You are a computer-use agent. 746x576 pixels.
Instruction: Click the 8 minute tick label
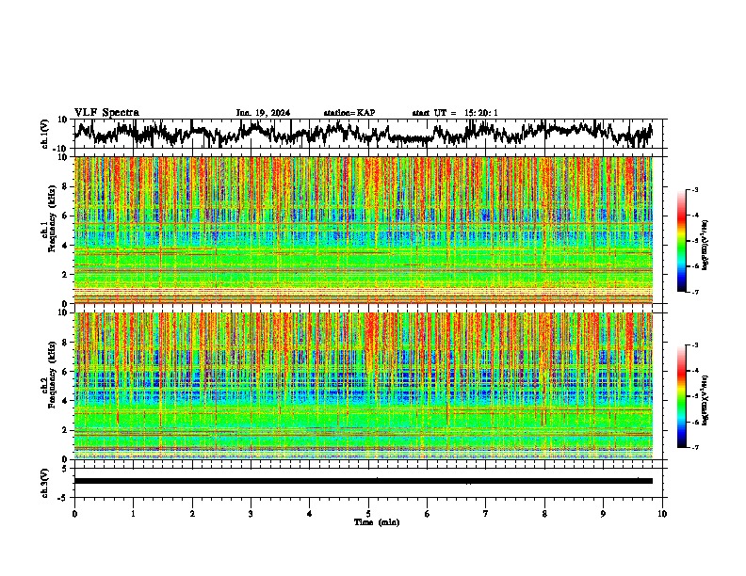click(x=544, y=514)
